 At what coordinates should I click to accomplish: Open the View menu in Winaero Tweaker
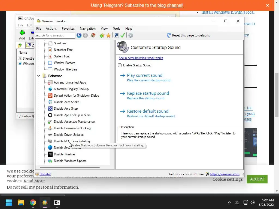(x=104, y=28)
